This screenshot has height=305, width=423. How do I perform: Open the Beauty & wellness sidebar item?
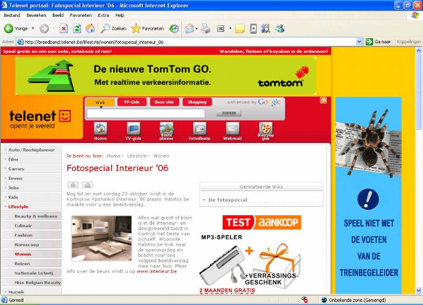[36, 216]
